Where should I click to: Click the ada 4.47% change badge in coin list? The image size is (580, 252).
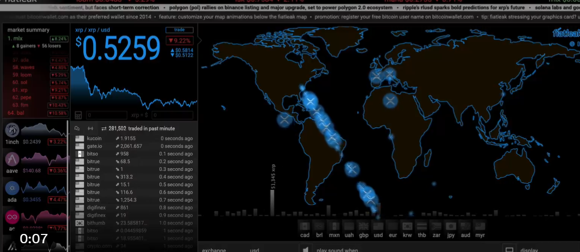point(57,200)
